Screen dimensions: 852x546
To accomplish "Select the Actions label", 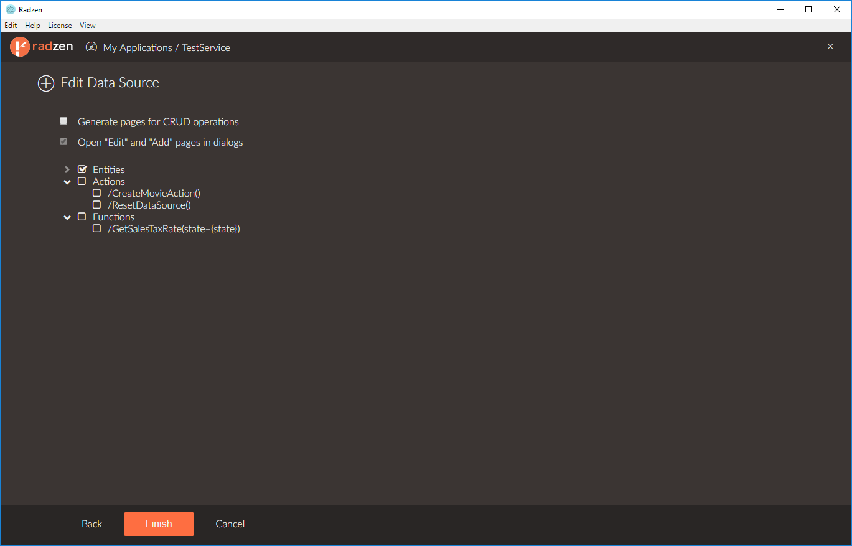I will tap(109, 181).
